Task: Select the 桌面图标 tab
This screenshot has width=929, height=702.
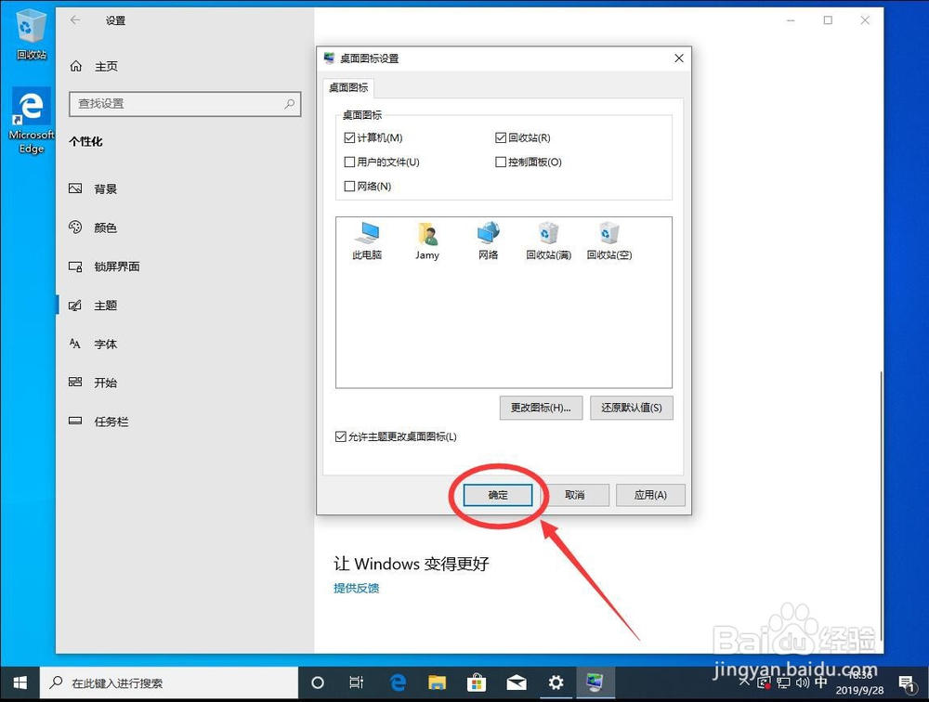Action: pyautogui.click(x=348, y=87)
